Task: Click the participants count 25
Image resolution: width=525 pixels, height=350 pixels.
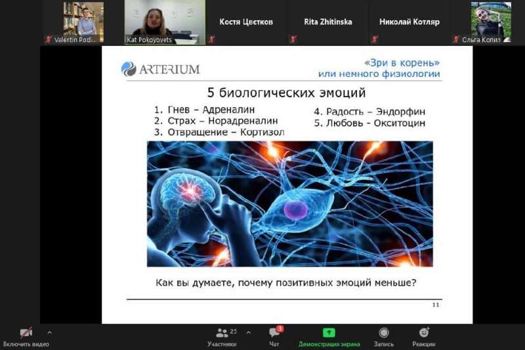Action: (234, 331)
